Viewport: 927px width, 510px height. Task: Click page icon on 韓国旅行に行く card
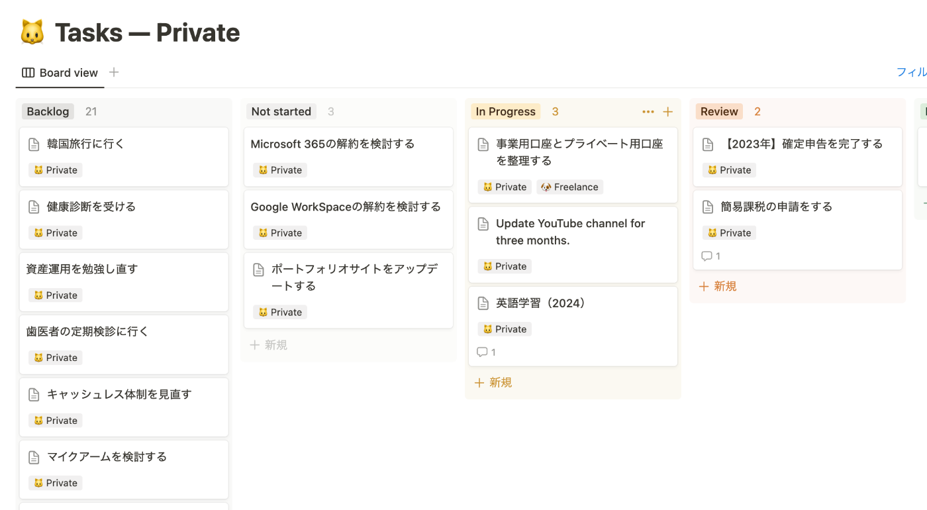(x=34, y=144)
